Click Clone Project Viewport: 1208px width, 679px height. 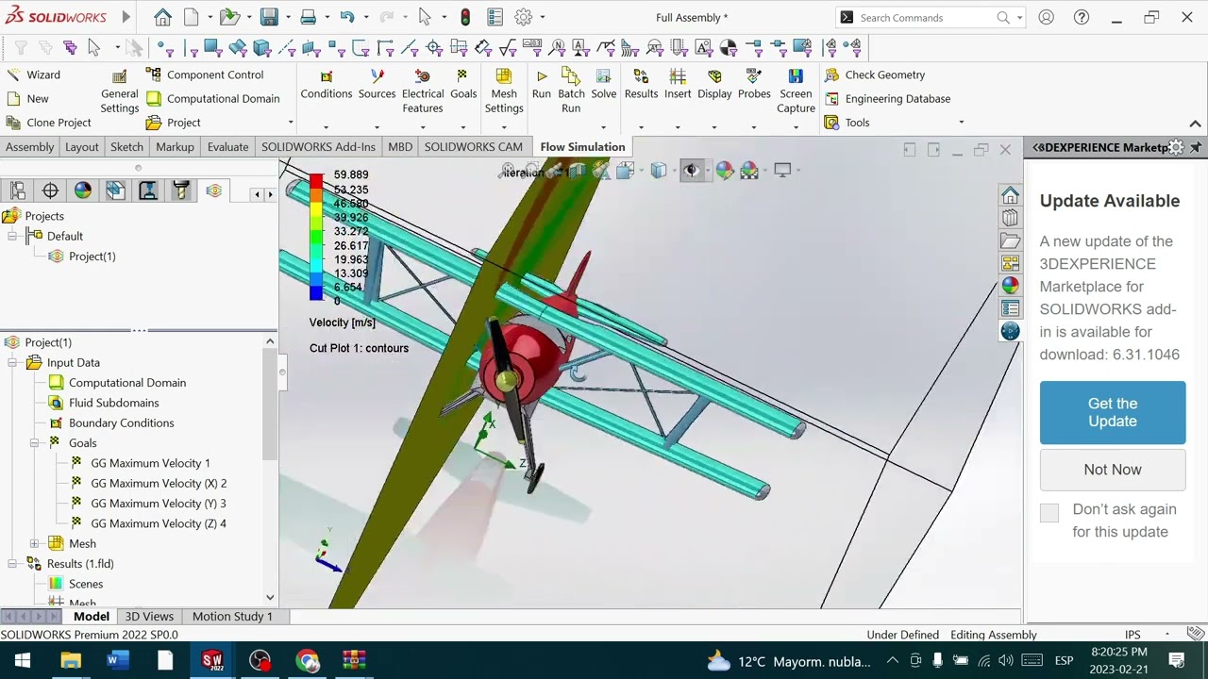(x=49, y=123)
